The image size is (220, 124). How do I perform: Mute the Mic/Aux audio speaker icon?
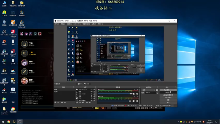click(x=134, y=94)
